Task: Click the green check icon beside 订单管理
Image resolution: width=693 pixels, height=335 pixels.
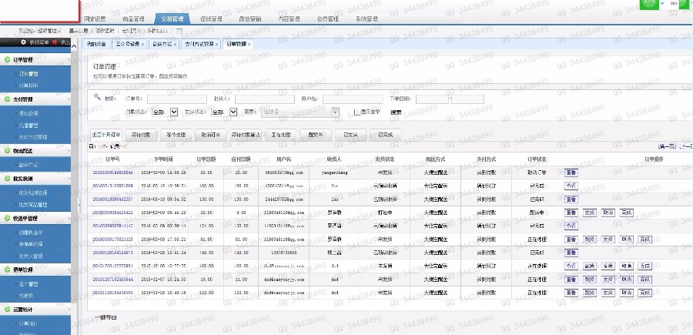Action: (x=7, y=59)
